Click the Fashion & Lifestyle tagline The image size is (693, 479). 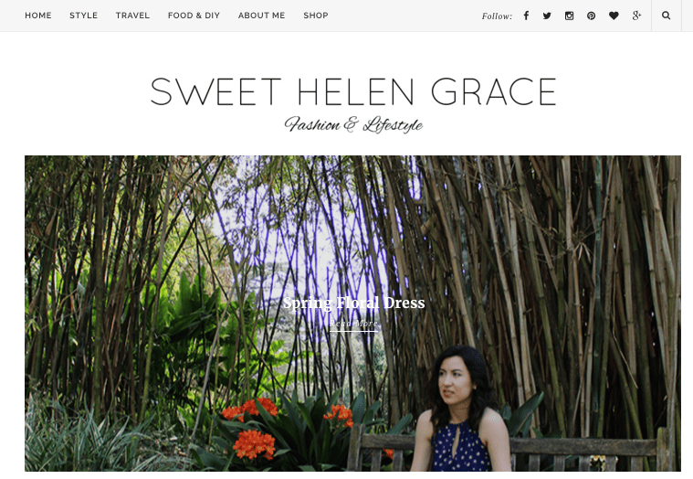click(353, 124)
